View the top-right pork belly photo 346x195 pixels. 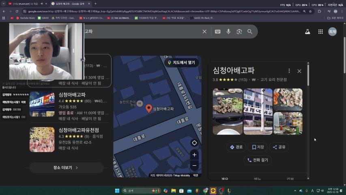point(288,100)
